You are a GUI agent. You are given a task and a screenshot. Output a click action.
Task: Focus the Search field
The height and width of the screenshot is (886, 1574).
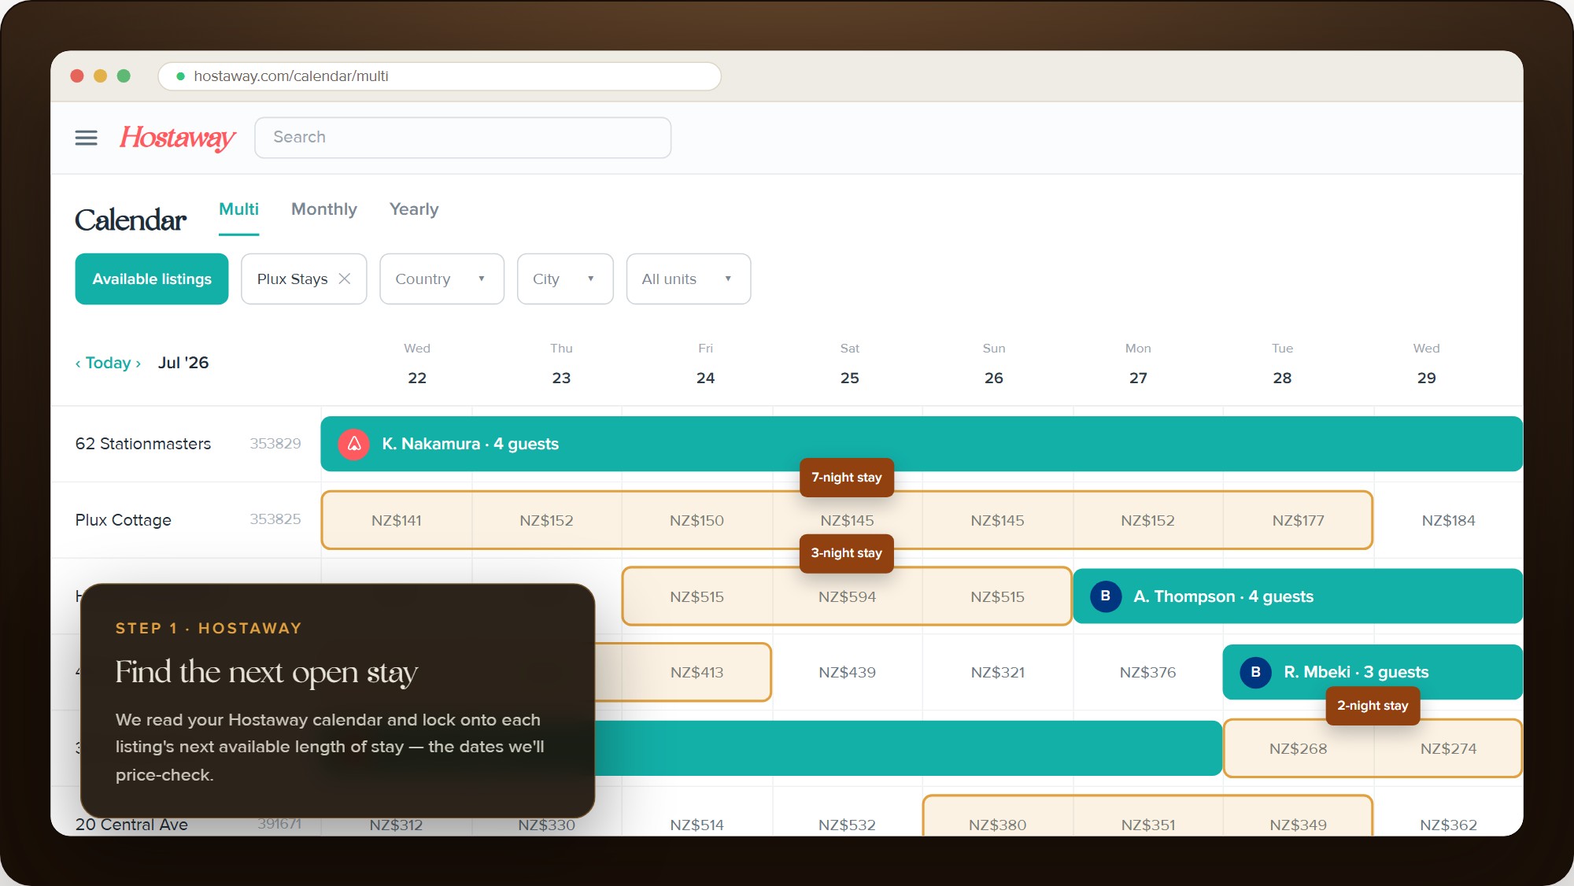click(463, 138)
